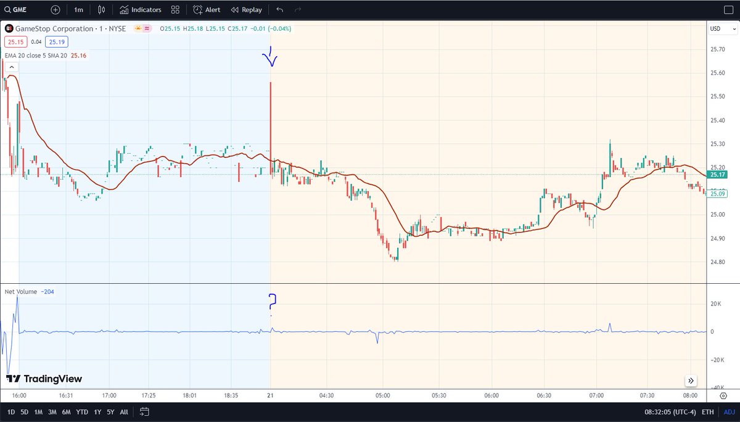Viewport: 740px width, 422px height.
Task: Open the Indicators dialog
Action: 141,10
